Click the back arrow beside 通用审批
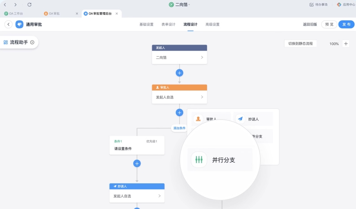Viewport: 356px width, 209px height. 8,24
